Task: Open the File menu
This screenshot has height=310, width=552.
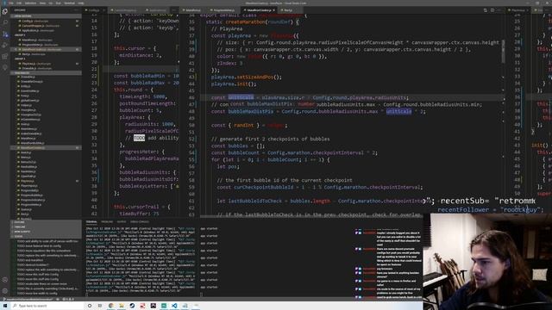Action: coord(11,3)
